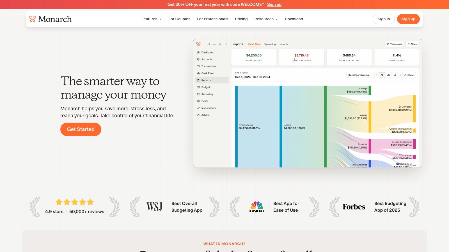Image resolution: width=449 pixels, height=252 pixels.
Task: Switch to the stacked bar view icon
Action: pyautogui.click(x=395, y=75)
